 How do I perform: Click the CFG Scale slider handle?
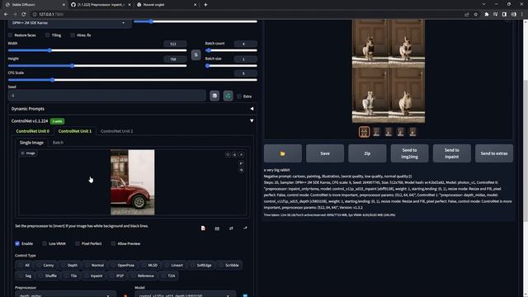52,80
